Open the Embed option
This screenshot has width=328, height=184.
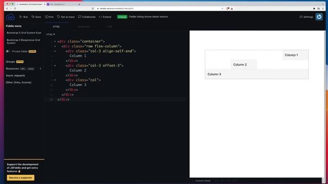(105, 17)
